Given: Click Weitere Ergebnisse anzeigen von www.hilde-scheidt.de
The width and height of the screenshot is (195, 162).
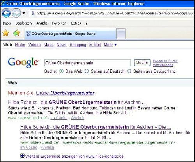Looking at the screenshot, I should click(74, 156).
